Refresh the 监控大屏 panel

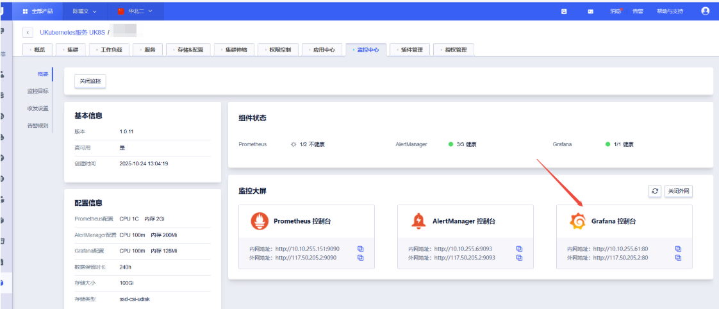654,192
